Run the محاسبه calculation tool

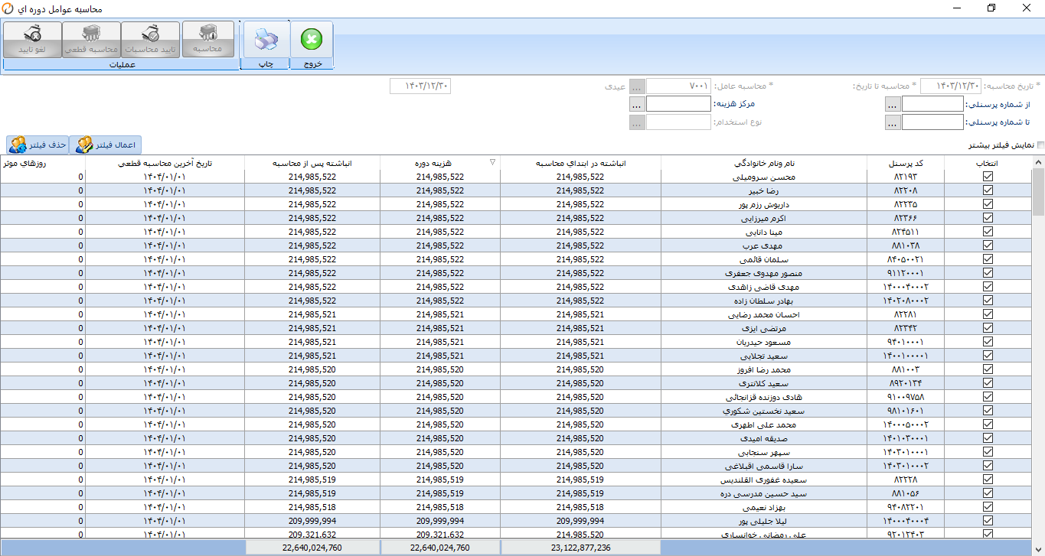207,39
